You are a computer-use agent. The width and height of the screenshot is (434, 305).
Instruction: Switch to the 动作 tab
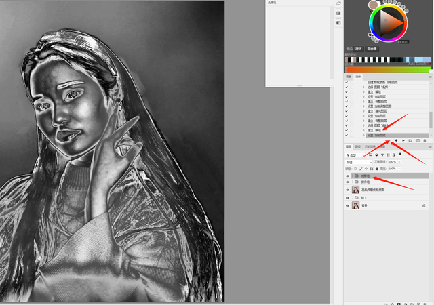click(358, 77)
